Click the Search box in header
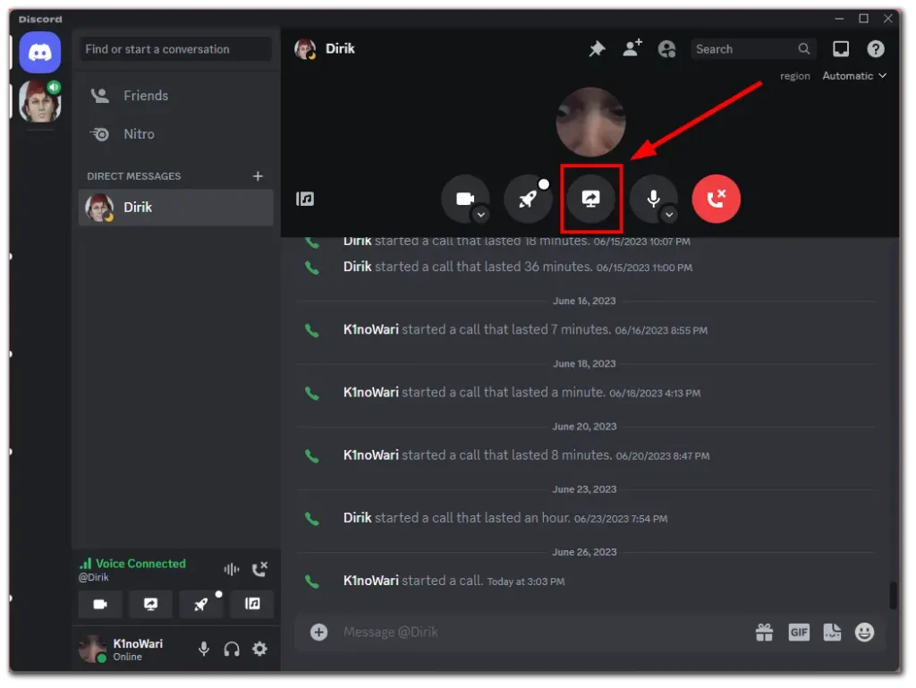This screenshot has height=688, width=916. tap(753, 49)
